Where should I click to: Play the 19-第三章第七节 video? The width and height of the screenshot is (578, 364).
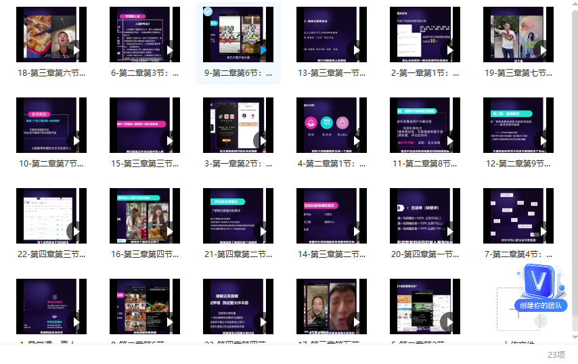(x=543, y=50)
